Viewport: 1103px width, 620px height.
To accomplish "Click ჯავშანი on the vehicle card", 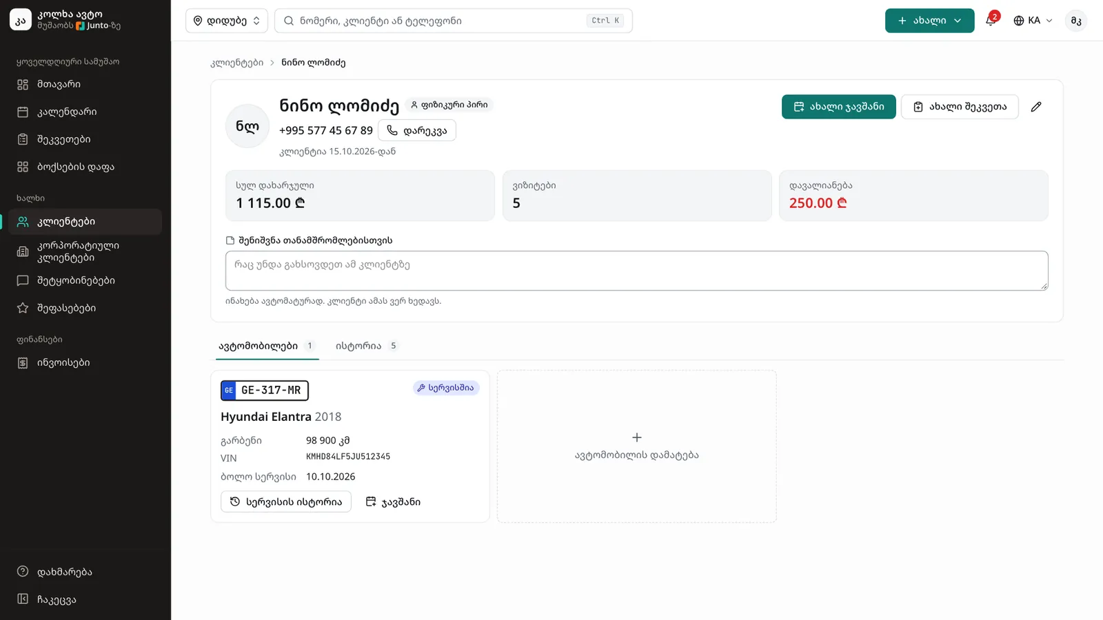I will (393, 502).
